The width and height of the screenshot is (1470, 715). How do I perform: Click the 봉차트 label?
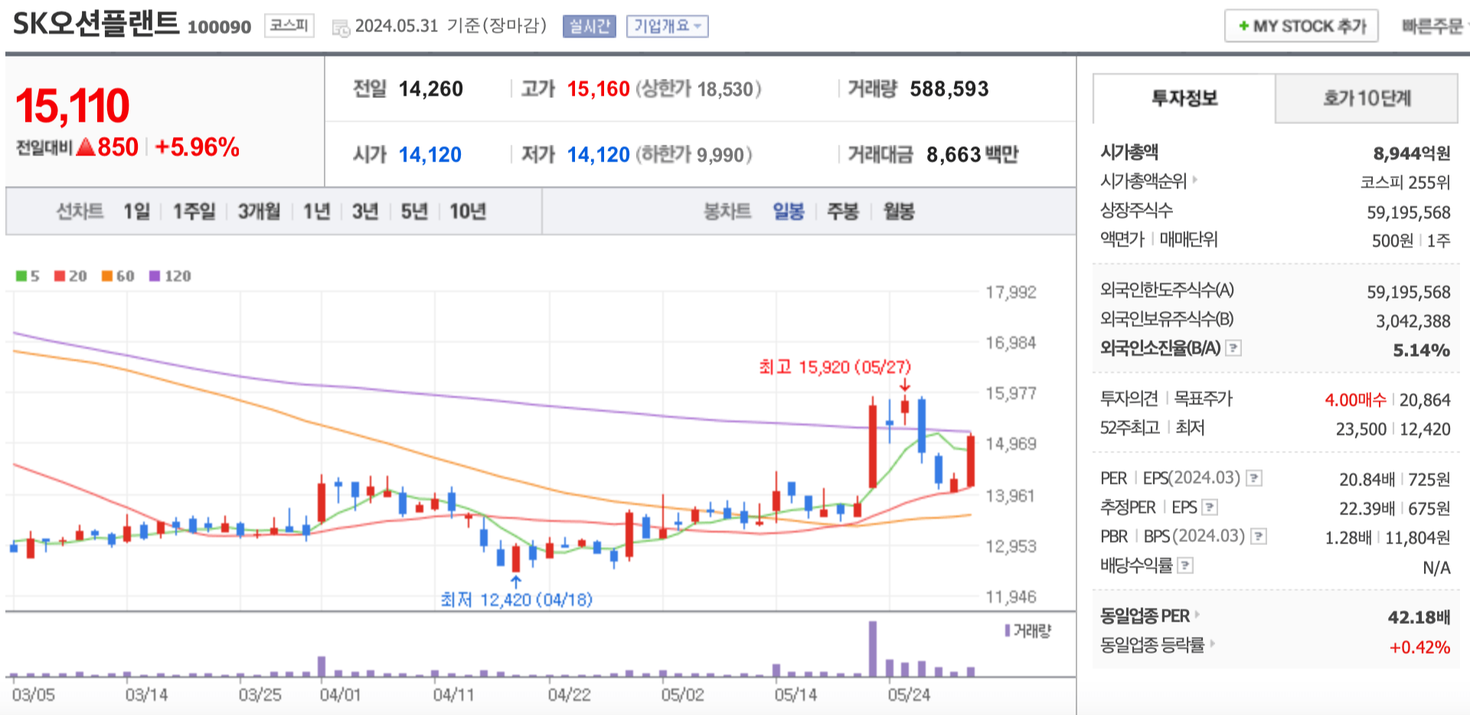coord(727,211)
